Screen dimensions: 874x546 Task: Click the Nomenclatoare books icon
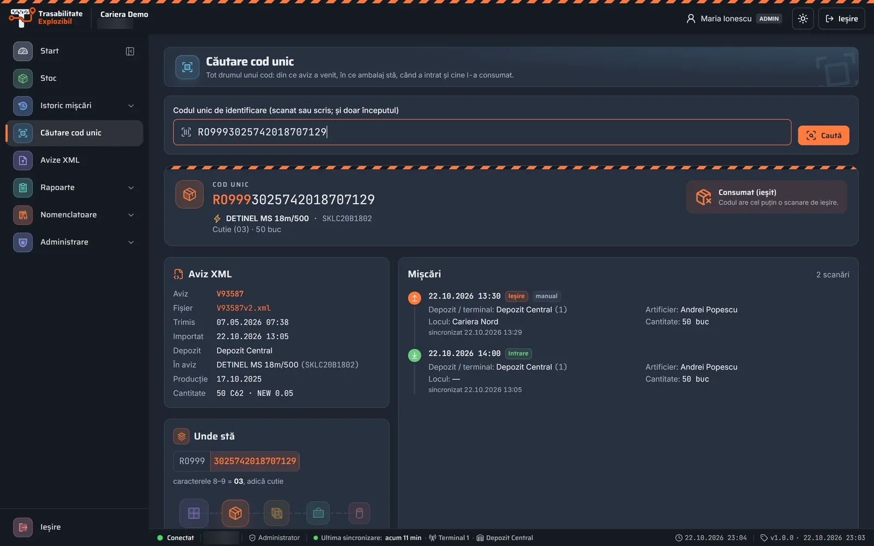tap(23, 215)
